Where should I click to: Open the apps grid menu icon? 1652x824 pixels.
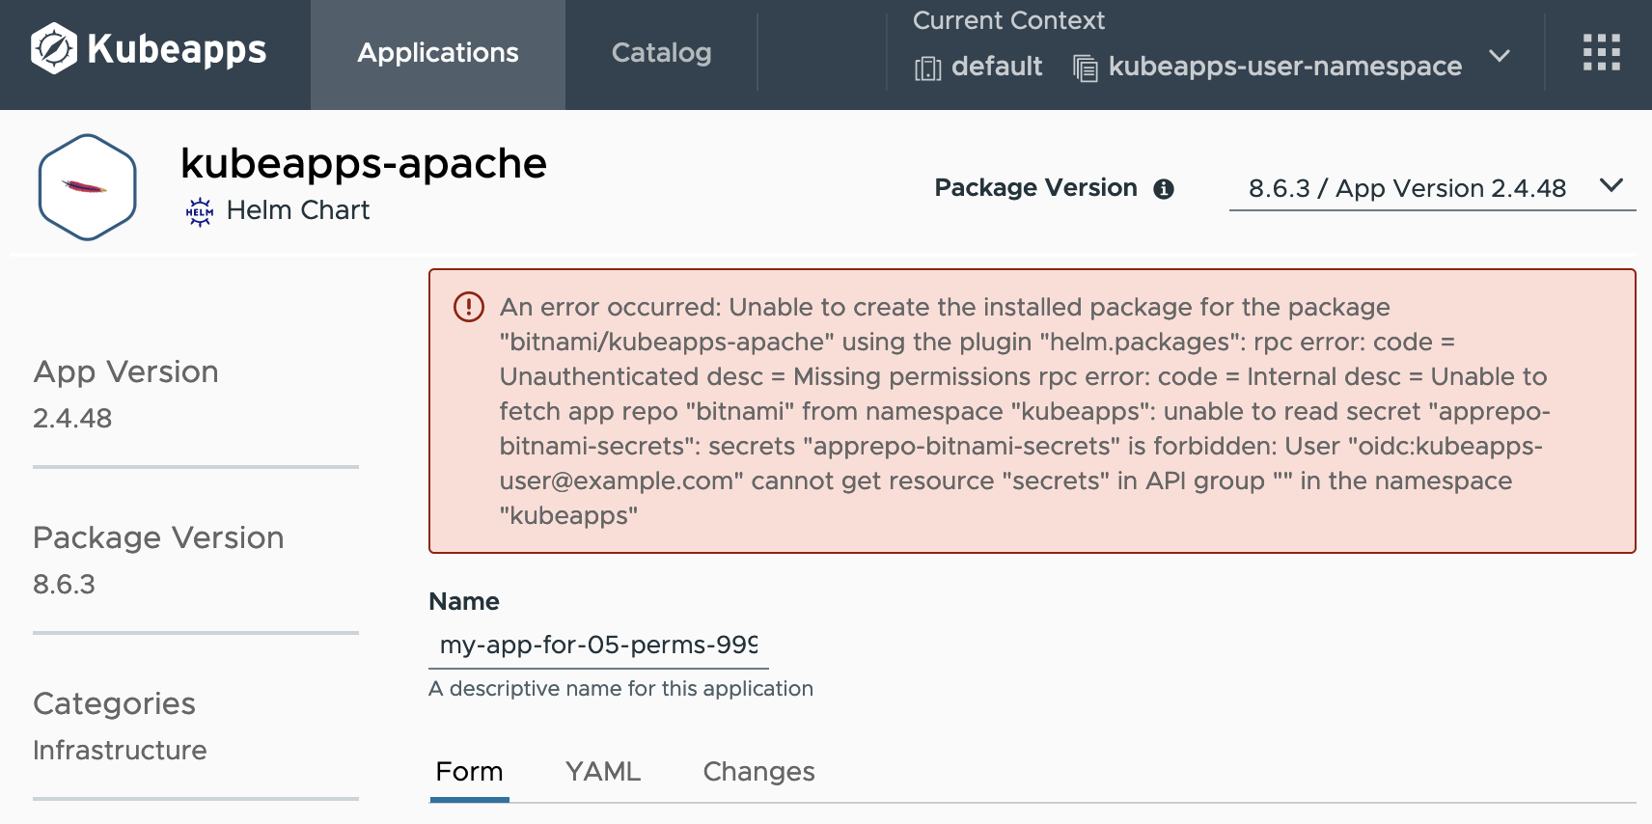1601,52
